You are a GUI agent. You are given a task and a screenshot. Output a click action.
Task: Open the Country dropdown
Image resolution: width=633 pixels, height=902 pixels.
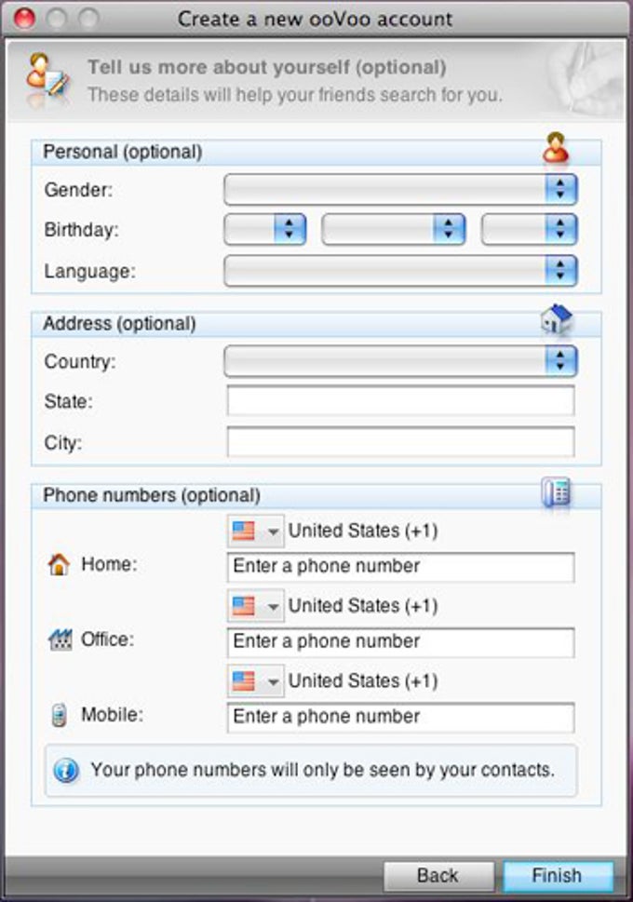coord(400,360)
